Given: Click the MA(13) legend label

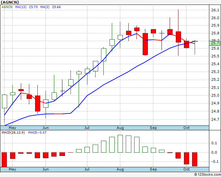Looking at the screenshot, I should point(21,7).
